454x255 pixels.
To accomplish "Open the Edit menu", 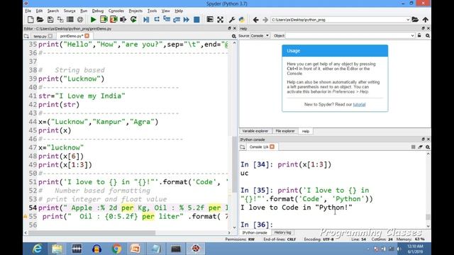I will click(39, 11).
